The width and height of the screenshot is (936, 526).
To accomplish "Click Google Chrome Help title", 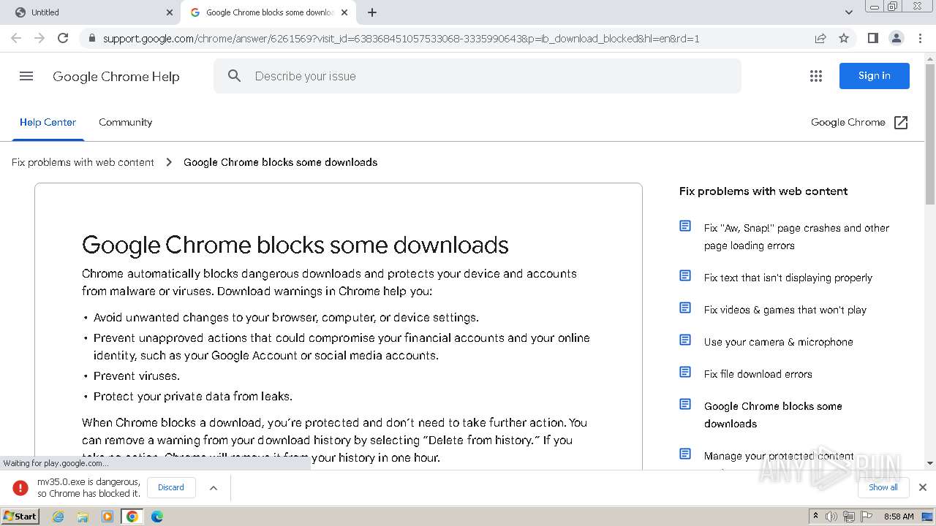I will [116, 76].
